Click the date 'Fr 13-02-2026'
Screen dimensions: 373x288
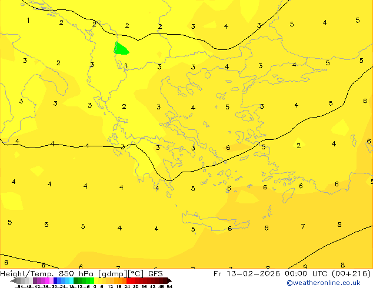pos(247,273)
